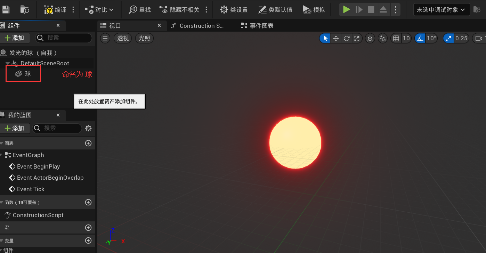Switch to the 事件图表 event graph tab
This screenshot has width=486, height=253.
tap(257, 26)
